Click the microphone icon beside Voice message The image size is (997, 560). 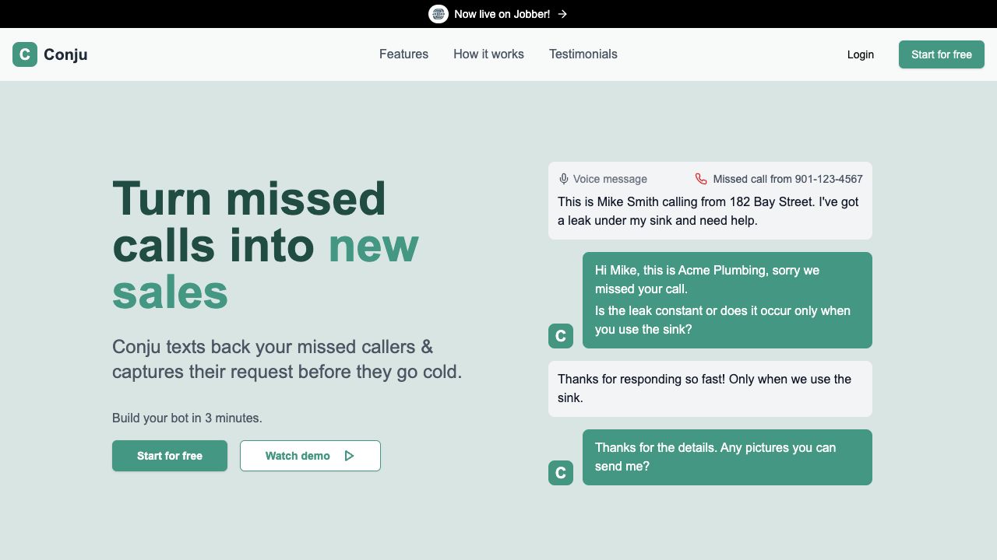coord(564,179)
